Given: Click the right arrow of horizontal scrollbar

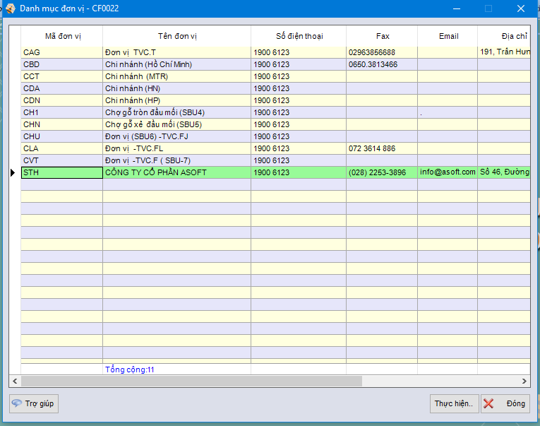Looking at the screenshot, I should click(x=524, y=381).
